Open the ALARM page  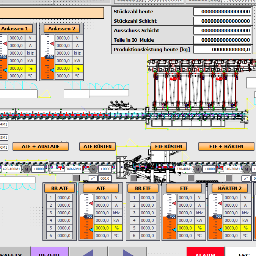(205, 253)
